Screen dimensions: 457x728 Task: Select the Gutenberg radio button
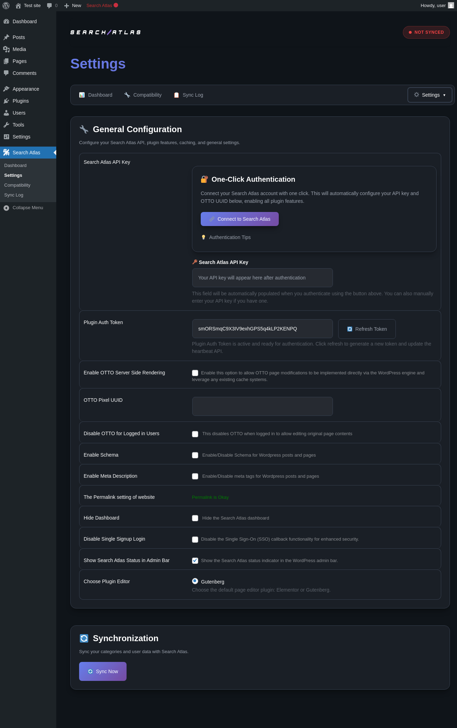pyautogui.click(x=195, y=581)
